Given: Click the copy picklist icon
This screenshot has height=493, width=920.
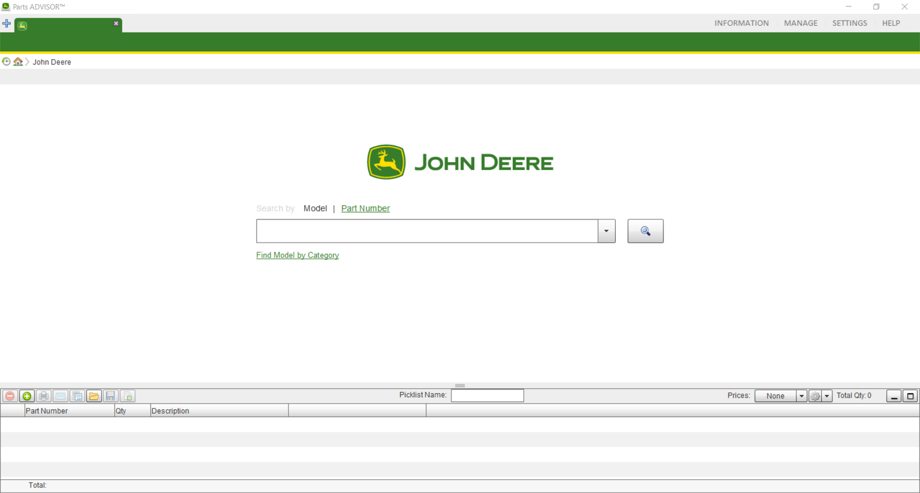Looking at the screenshot, I should (77, 396).
